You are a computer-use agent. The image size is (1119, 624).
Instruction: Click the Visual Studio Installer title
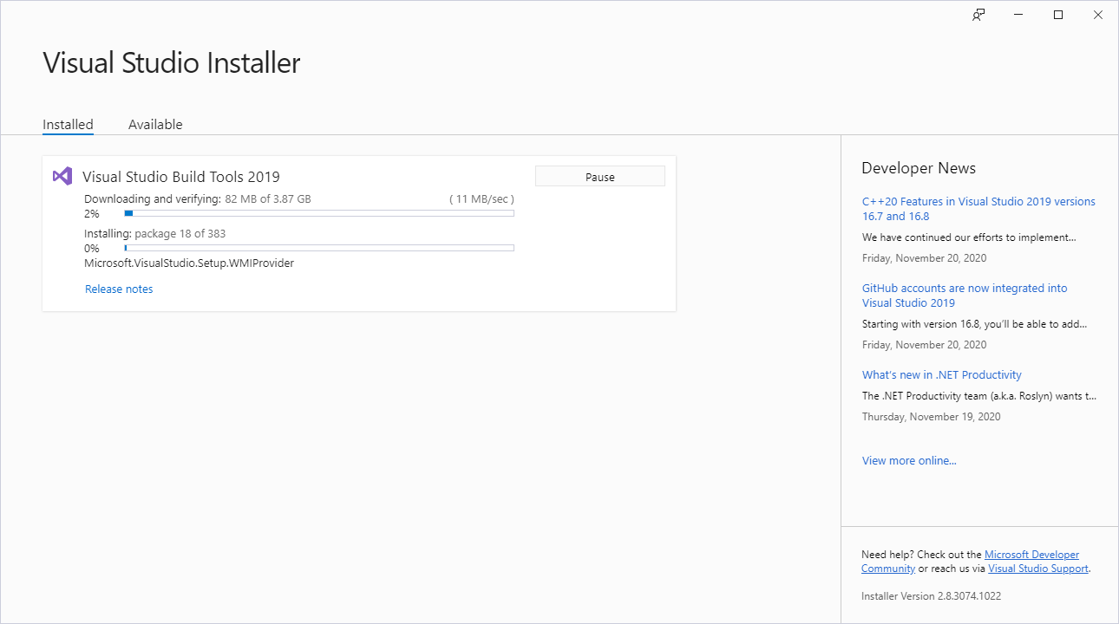pos(171,62)
